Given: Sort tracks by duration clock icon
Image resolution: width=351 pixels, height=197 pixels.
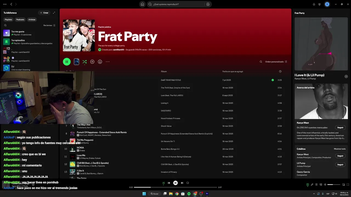Looking at the screenshot, I should click(x=280, y=71).
